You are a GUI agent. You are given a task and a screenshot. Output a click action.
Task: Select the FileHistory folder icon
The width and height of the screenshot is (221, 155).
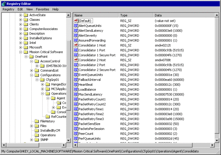tap(37, 121)
